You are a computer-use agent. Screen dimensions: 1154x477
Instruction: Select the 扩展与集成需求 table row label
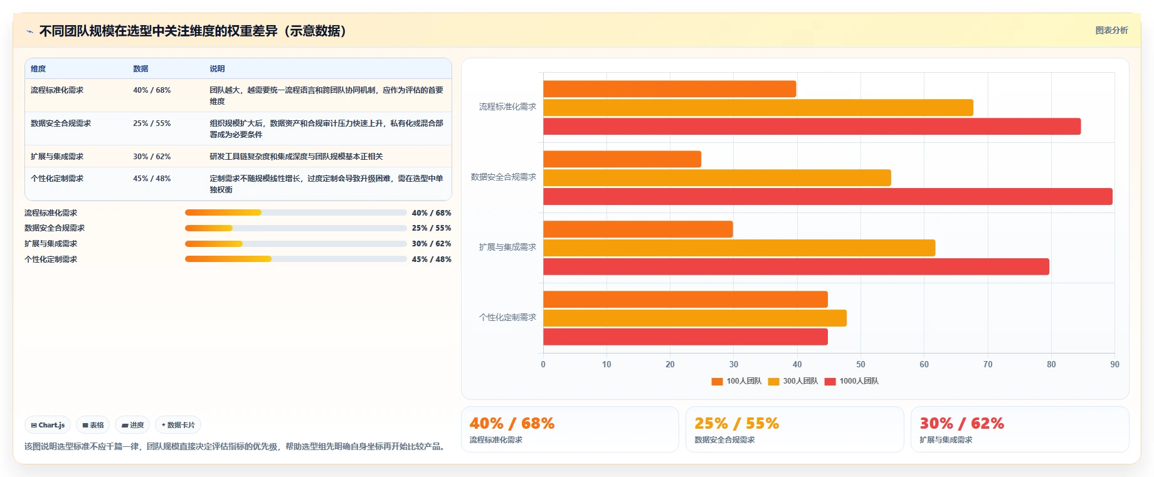coord(57,157)
